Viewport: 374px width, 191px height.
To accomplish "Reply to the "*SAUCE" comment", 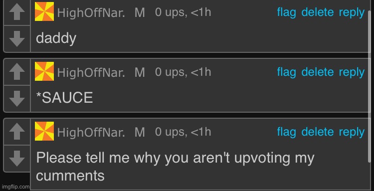I will point(352,72).
